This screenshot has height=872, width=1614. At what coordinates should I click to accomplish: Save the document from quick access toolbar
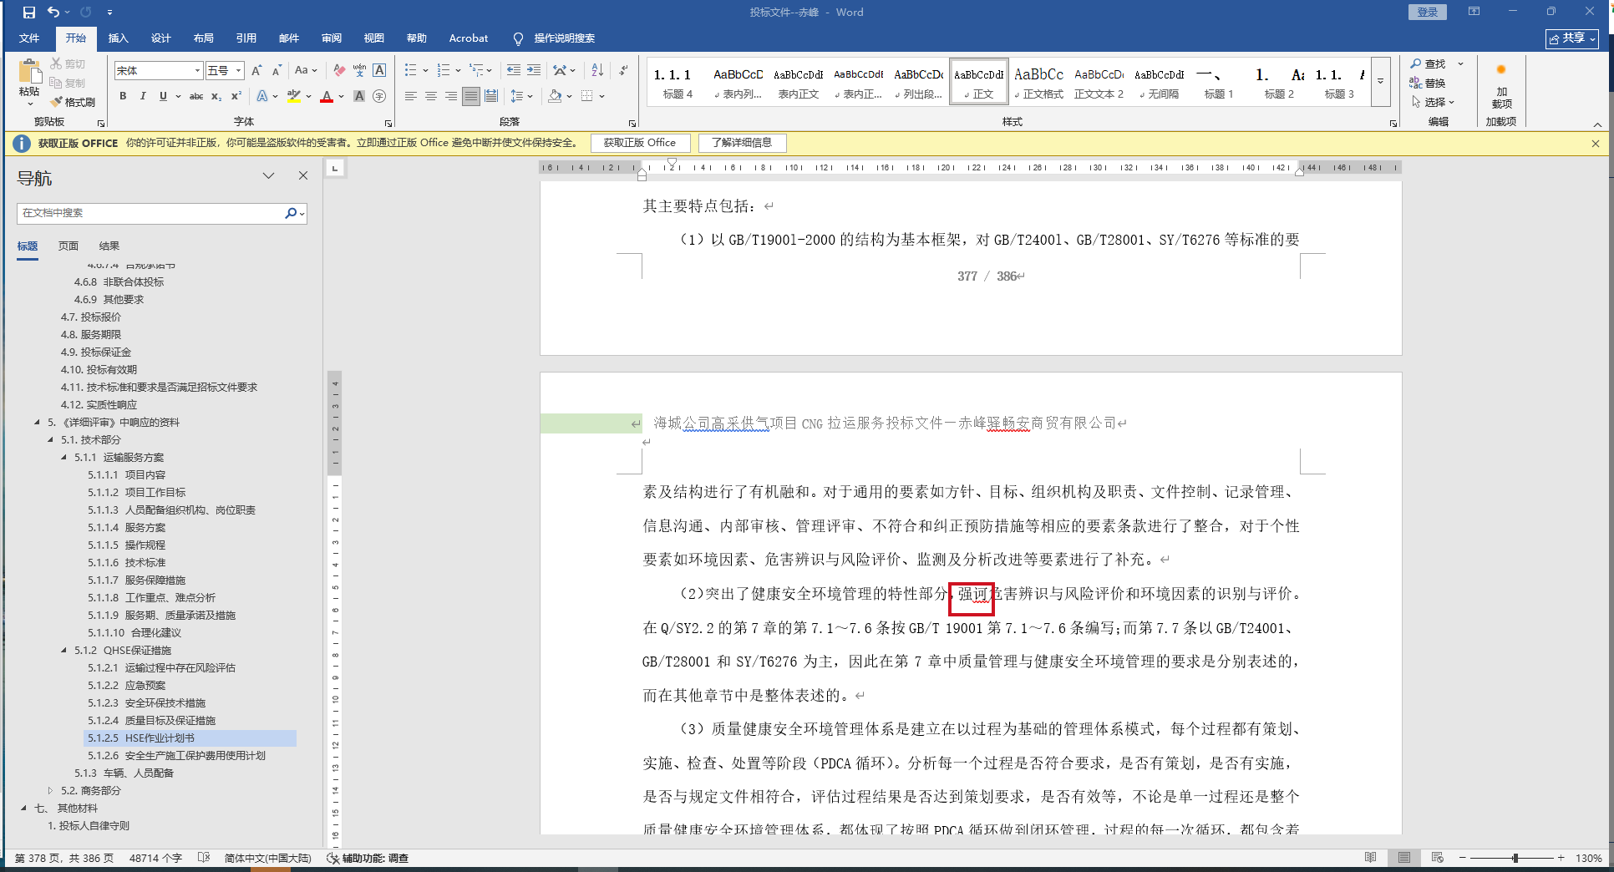29,13
